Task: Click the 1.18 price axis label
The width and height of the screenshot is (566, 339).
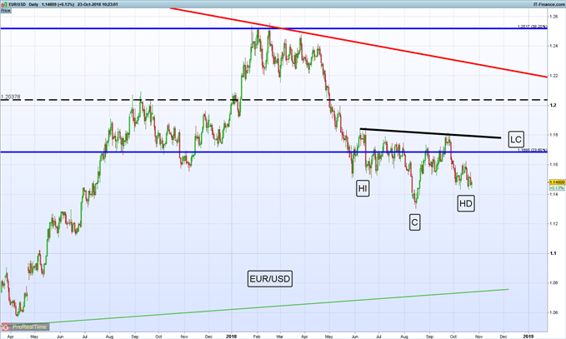Action: (x=553, y=135)
